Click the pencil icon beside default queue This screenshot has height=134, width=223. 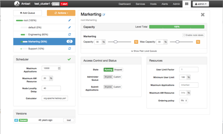tap(70, 27)
